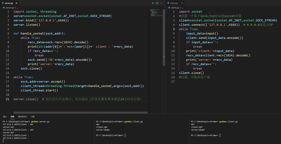Click the 'server.listen()' line in server.py
Viewport: 281px width, 144px height.
tap(27, 25)
